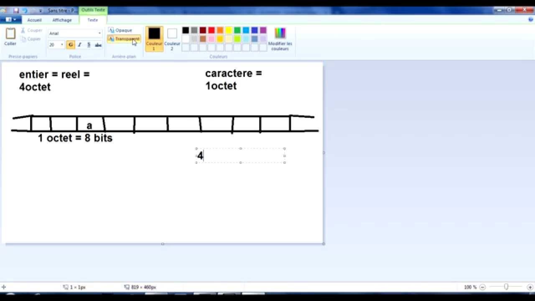The width and height of the screenshot is (535, 301).
Task: Toggle underline S formatting
Action: [89, 45]
